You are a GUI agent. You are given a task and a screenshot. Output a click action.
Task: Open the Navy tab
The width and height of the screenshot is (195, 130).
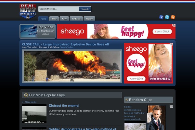64,19
